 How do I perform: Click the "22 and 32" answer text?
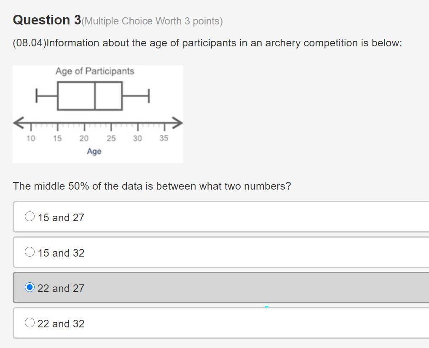pos(61,324)
